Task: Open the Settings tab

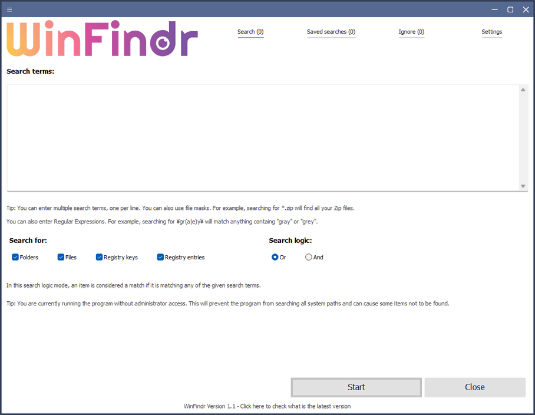Action: tap(491, 32)
